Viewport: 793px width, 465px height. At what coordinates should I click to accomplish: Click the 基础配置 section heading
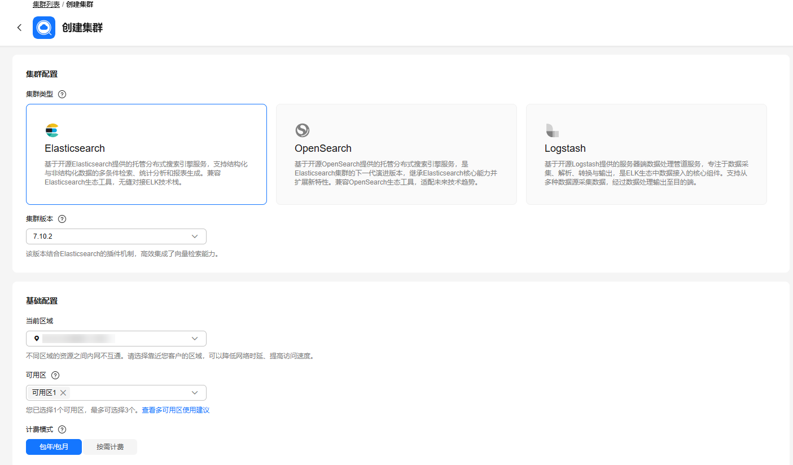tap(42, 301)
